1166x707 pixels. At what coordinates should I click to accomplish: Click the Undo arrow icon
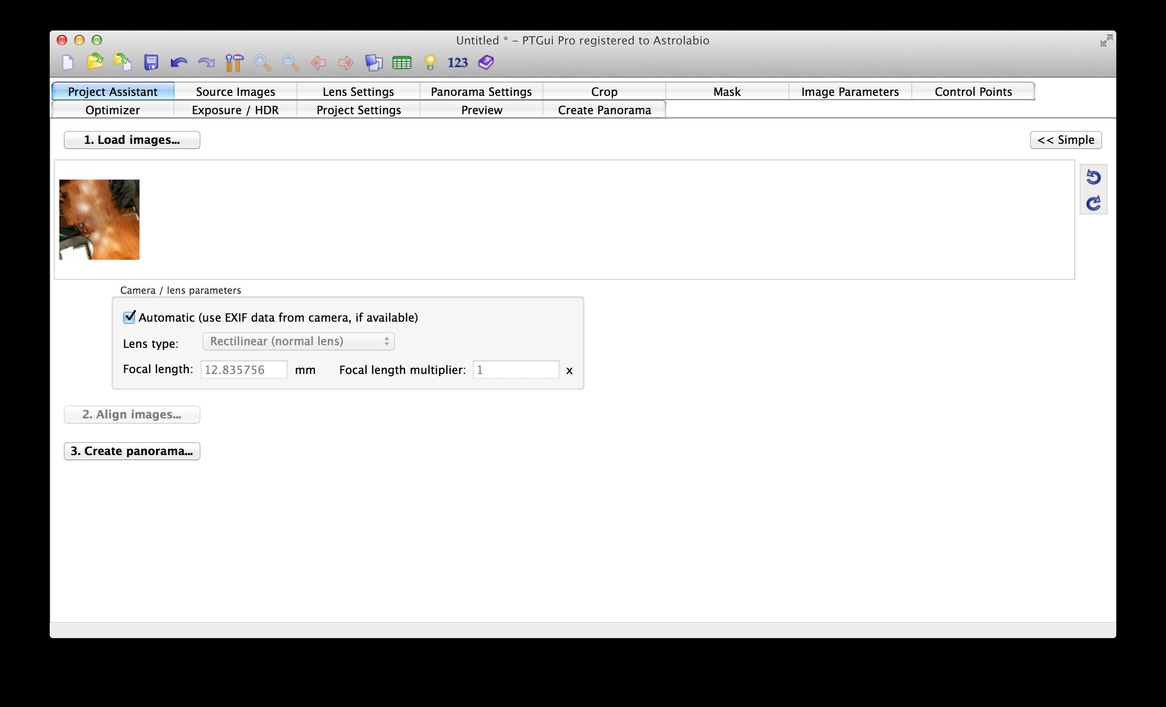[178, 62]
